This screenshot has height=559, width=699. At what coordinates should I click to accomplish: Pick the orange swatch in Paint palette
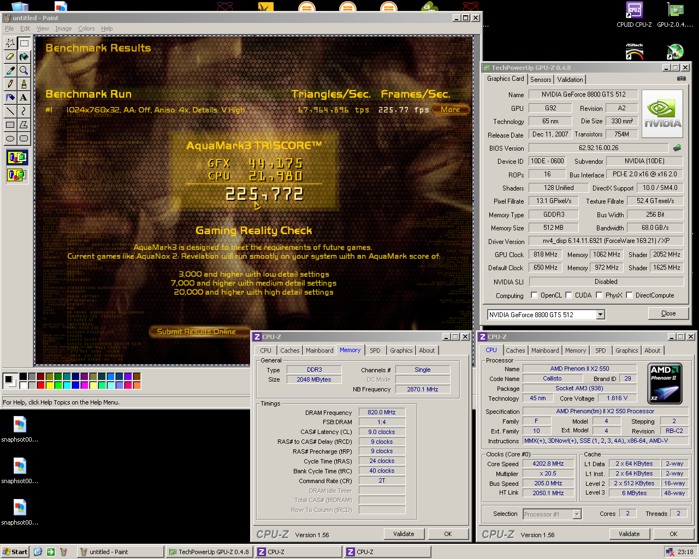137,385
